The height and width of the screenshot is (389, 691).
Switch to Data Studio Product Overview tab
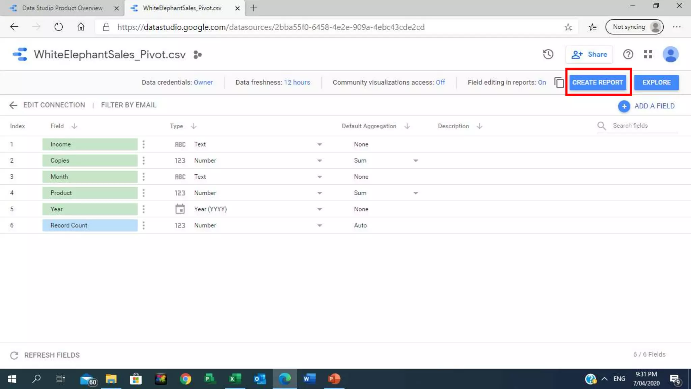pyautogui.click(x=62, y=8)
